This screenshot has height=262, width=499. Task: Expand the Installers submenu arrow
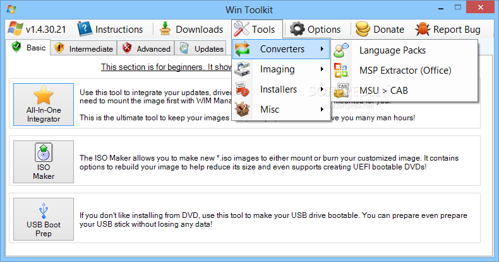tap(322, 89)
